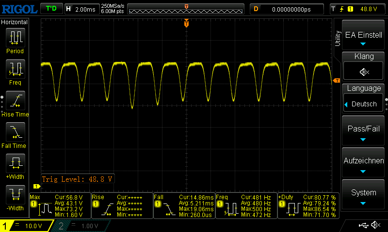
Task: Click the orange trigger level marker at right edge
Action: pos(337,81)
